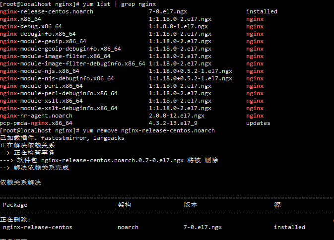Click the '正在解决依赖关系' line
This screenshot has width=334, height=240.
(27, 145)
